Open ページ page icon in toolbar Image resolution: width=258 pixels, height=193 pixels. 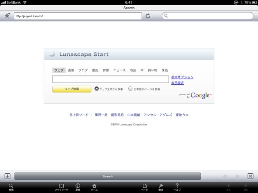145,187
